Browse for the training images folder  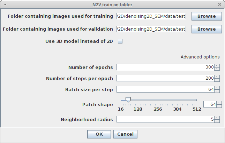207,16
